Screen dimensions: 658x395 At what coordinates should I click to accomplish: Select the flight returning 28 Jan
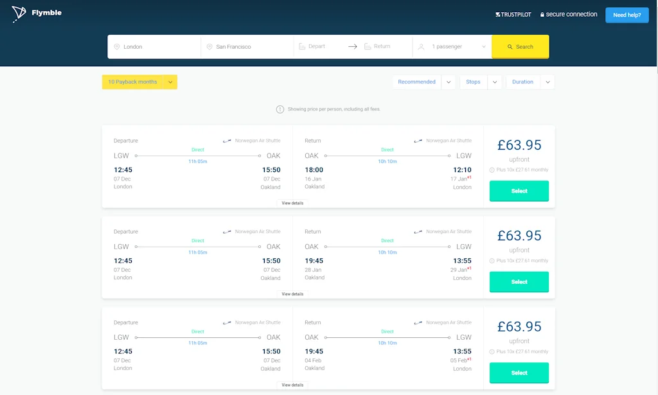[519, 282]
